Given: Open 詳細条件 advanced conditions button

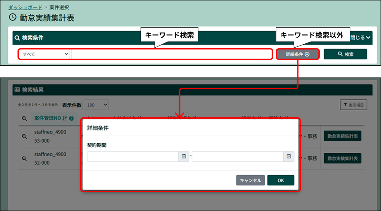Looking at the screenshot, I should (297, 54).
